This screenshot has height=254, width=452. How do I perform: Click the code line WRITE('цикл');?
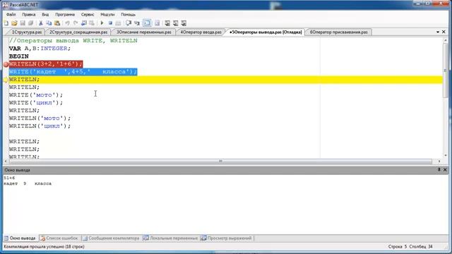click(x=36, y=102)
